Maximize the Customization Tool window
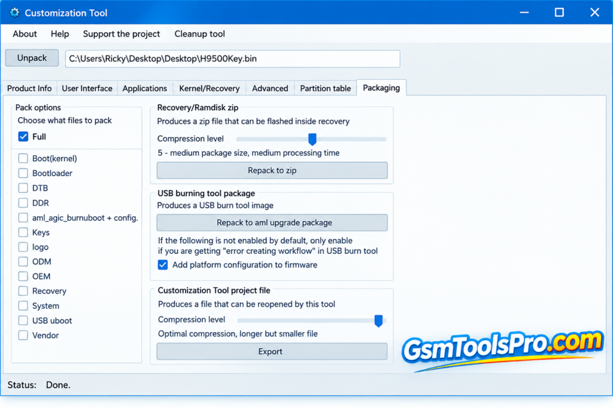 pos(560,13)
